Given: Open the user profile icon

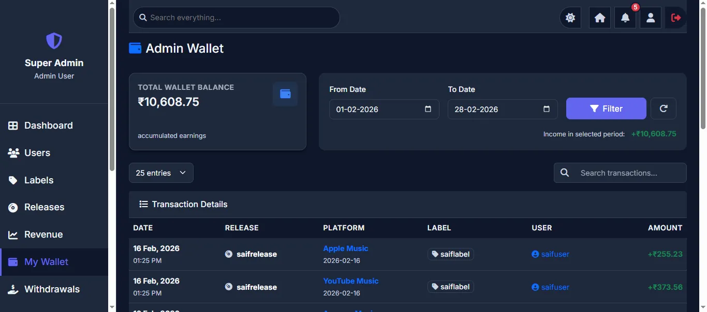Looking at the screenshot, I should click(651, 18).
